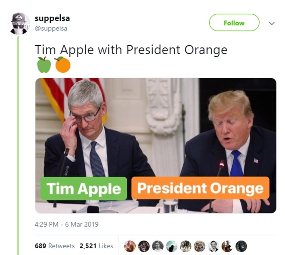Viewport: 285px width, 255px height.
Task: Click the green Tim Apple label in photo
Action: [x=84, y=189]
